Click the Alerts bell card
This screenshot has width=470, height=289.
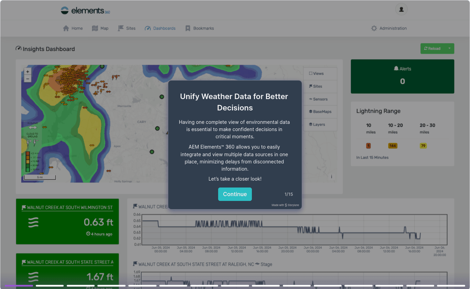pos(402,76)
